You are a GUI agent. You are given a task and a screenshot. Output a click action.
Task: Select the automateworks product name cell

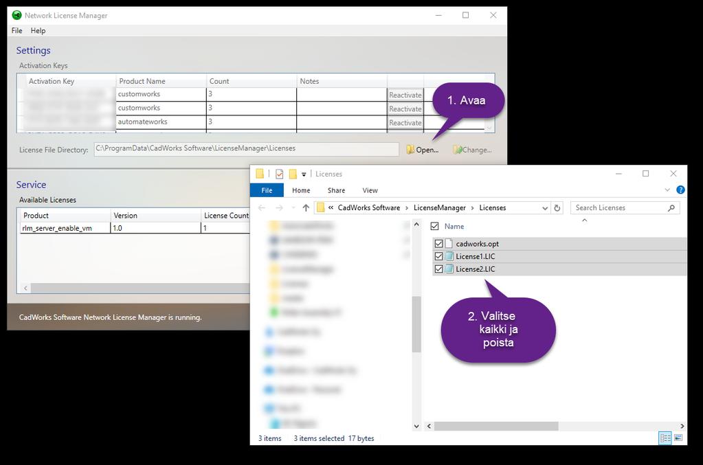click(x=161, y=122)
